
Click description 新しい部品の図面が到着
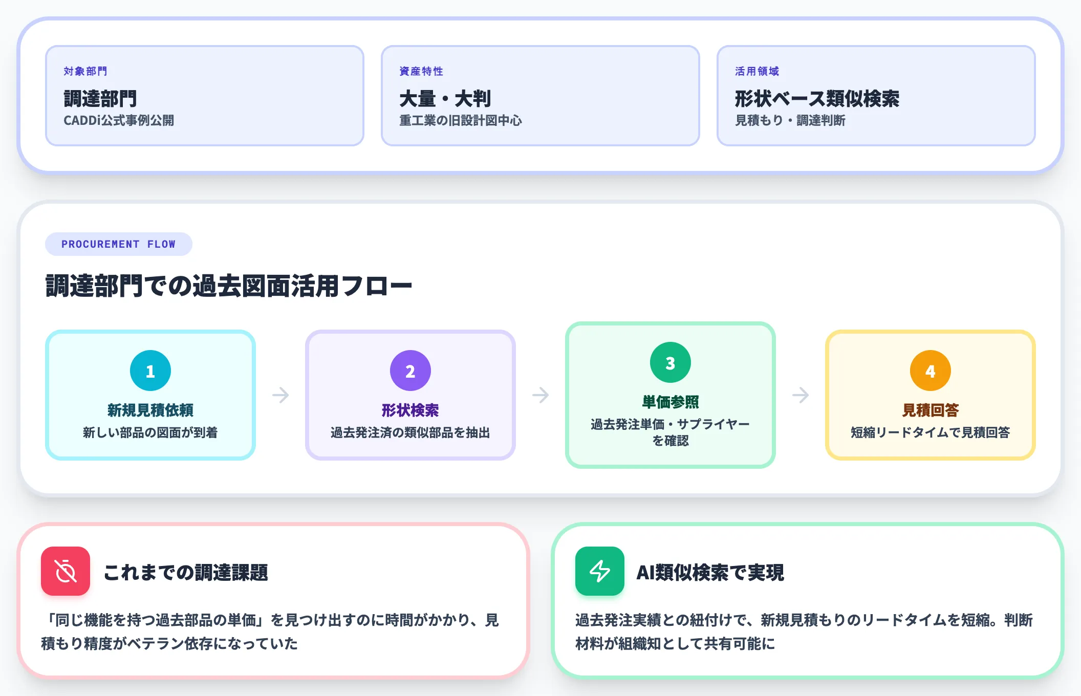point(150,432)
